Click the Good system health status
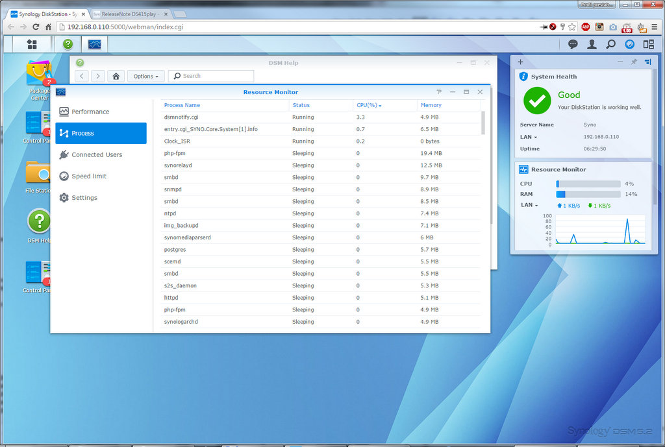665x447 pixels. coord(569,95)
